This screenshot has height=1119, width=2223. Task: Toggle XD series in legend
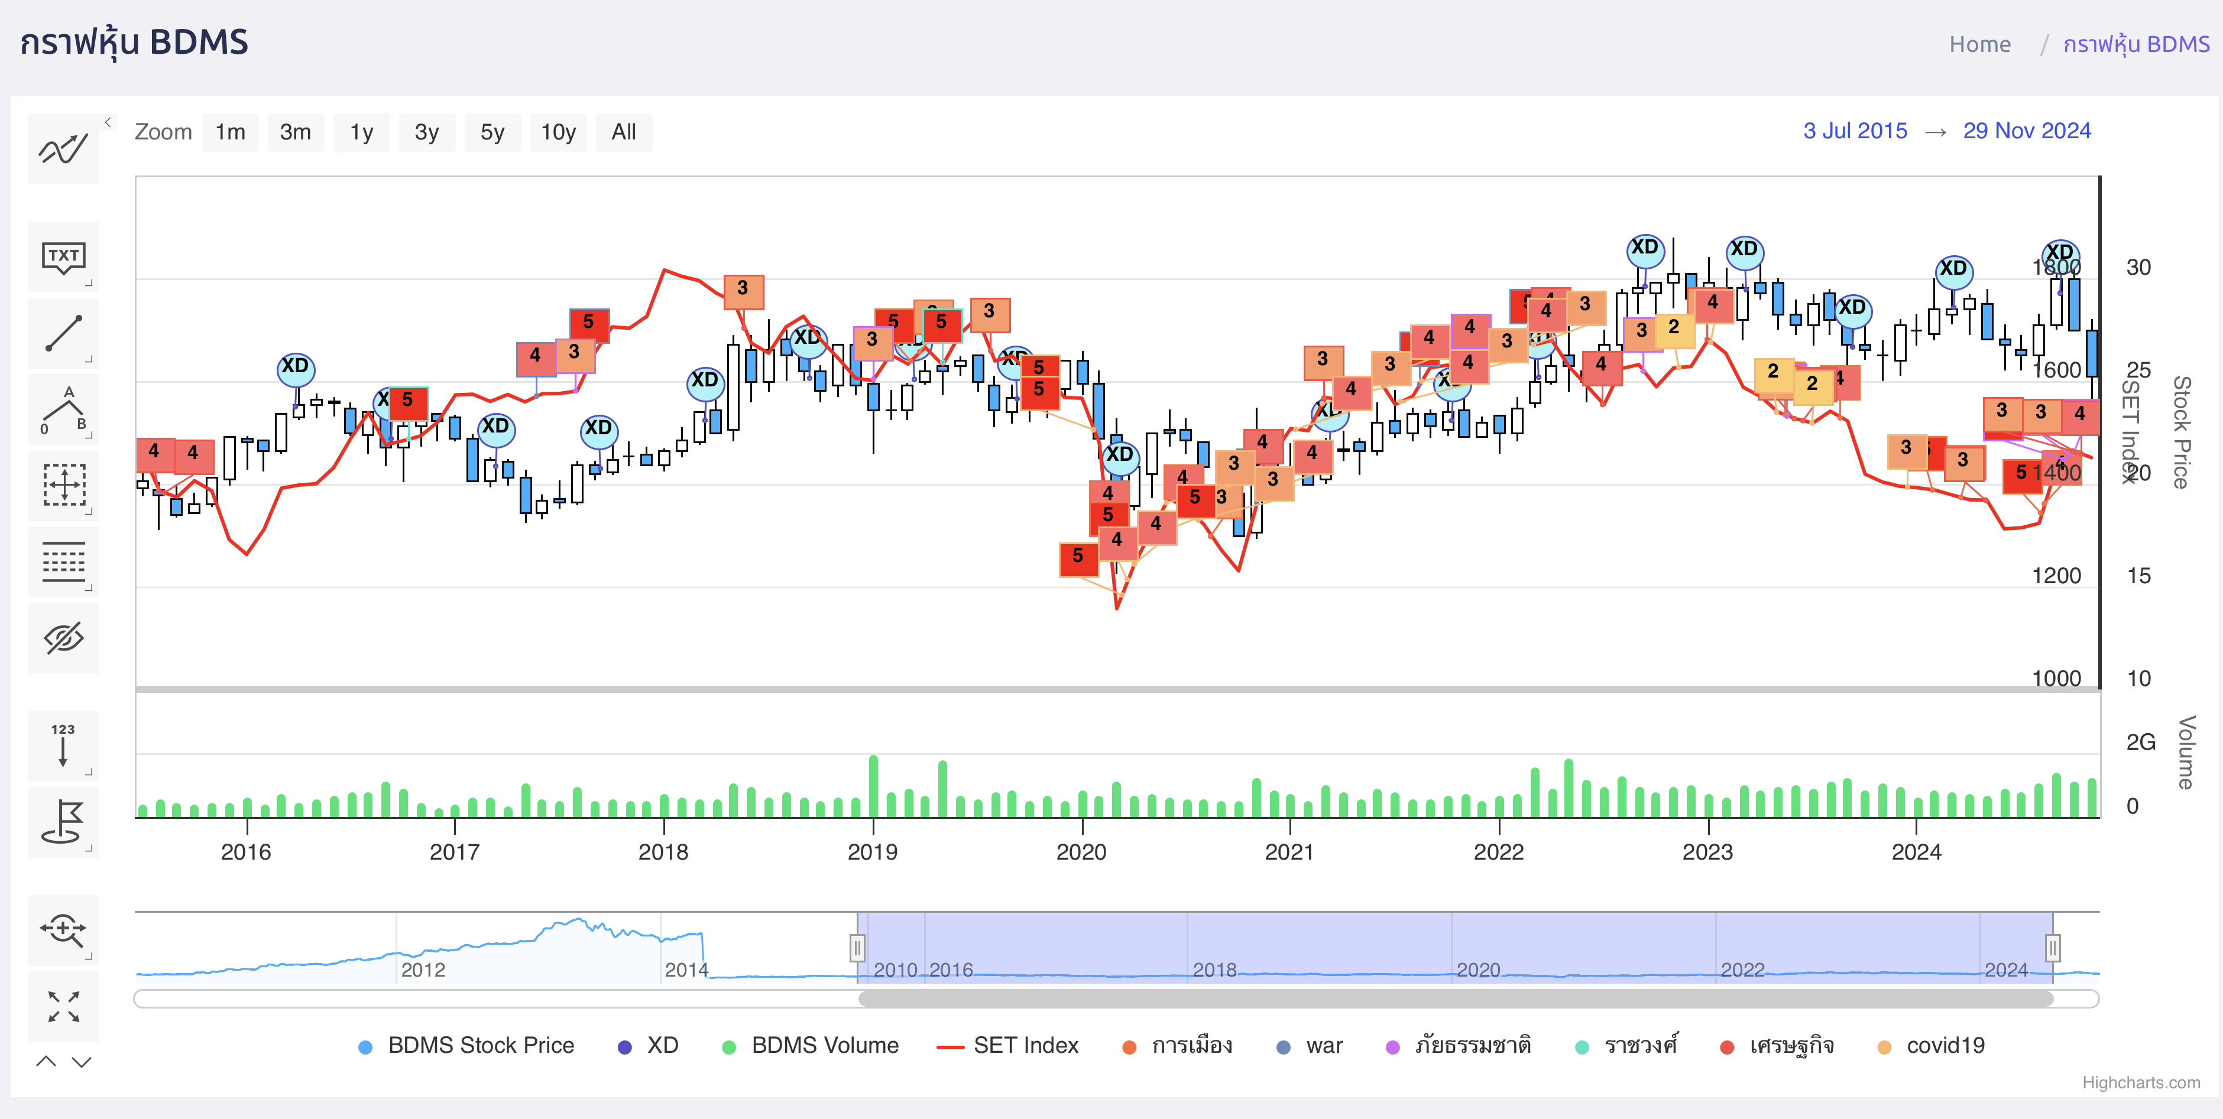point(648,1046)
